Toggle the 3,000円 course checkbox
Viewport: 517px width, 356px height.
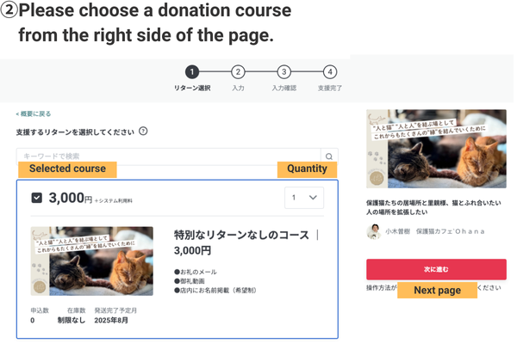pyautogui.click(x=36, y=198)
